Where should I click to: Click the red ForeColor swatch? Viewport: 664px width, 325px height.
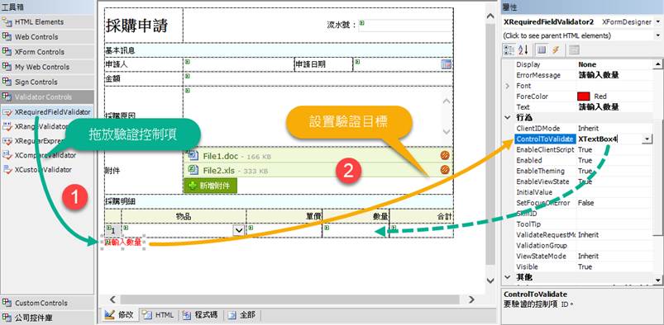[584, 97]
